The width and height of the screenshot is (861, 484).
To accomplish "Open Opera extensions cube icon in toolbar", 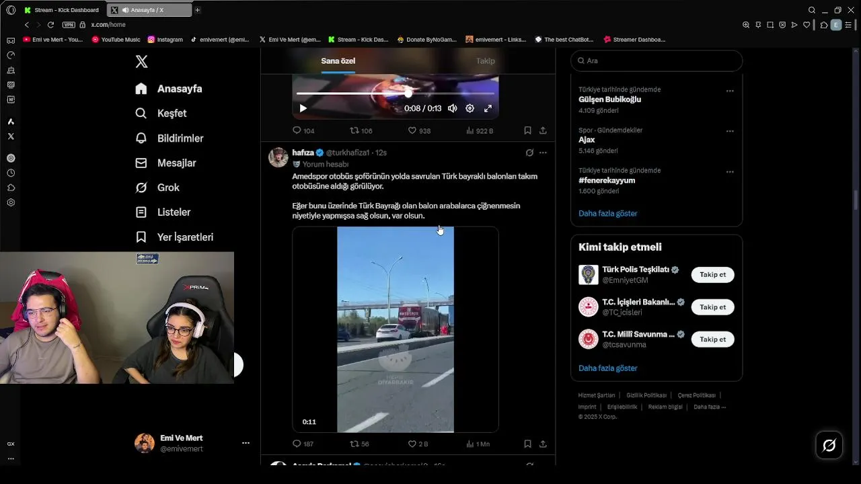I will click(824, 25).
